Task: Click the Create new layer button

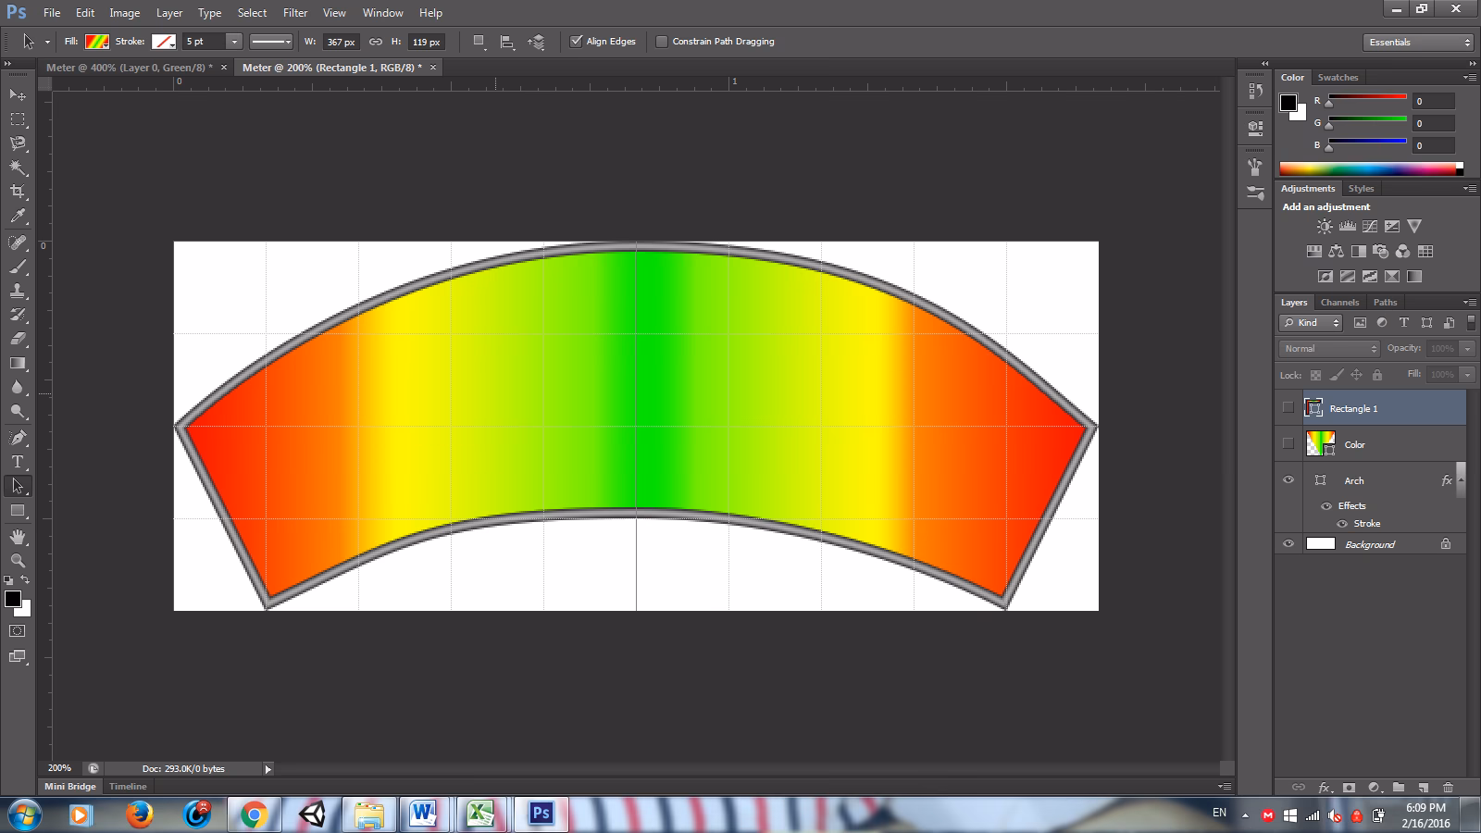Action: click(x=1424, y=788)
